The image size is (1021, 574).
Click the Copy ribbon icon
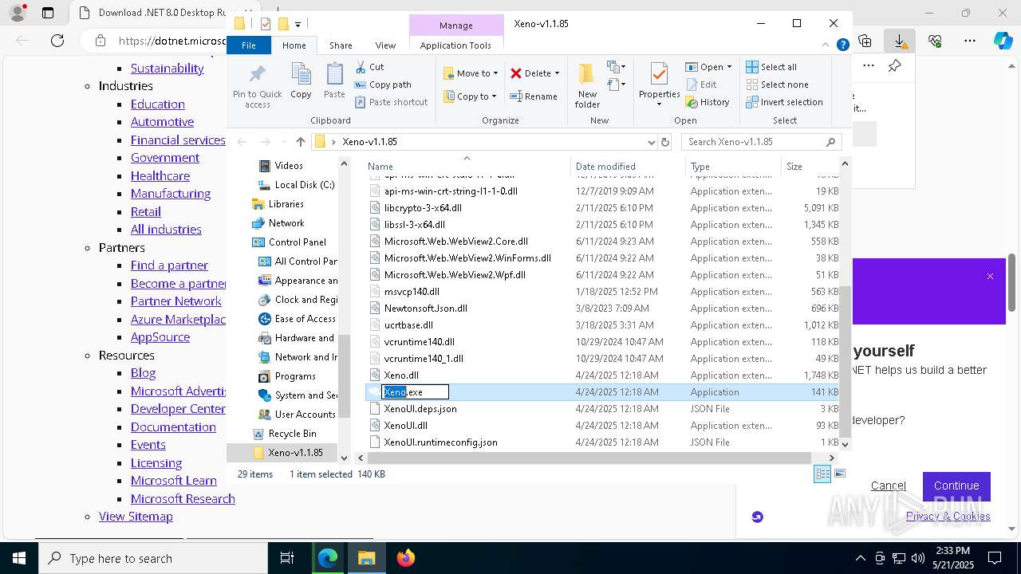click(301, 81)
